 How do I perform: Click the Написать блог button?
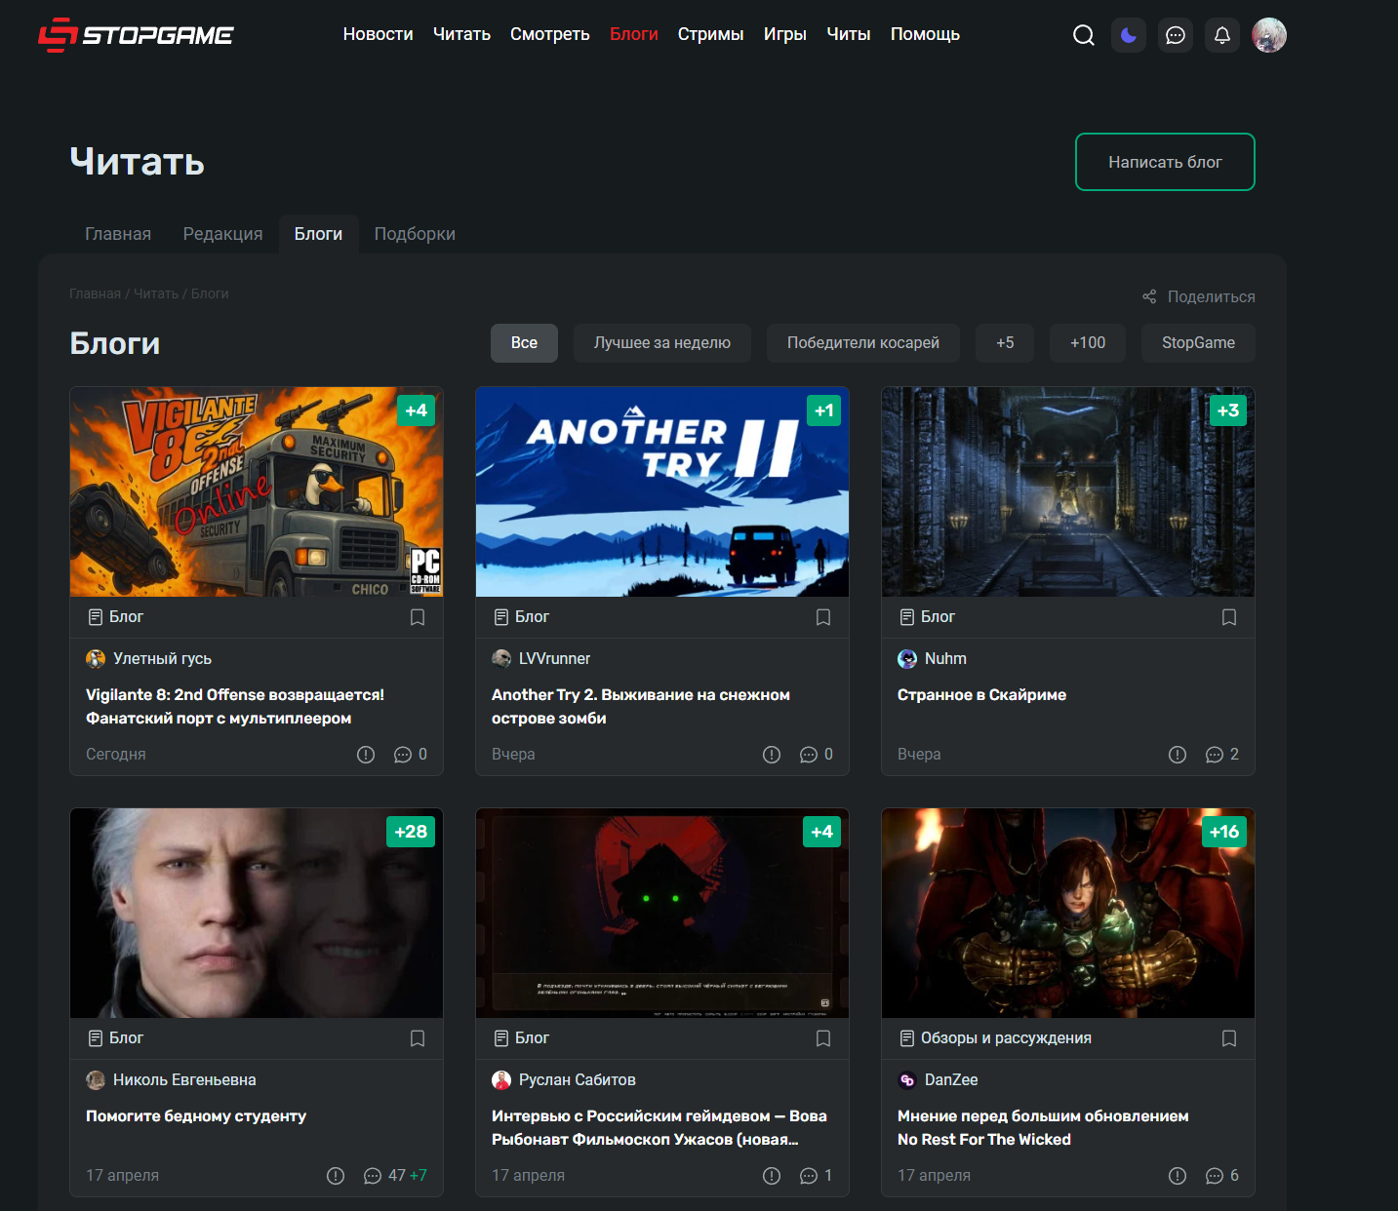1165,162
